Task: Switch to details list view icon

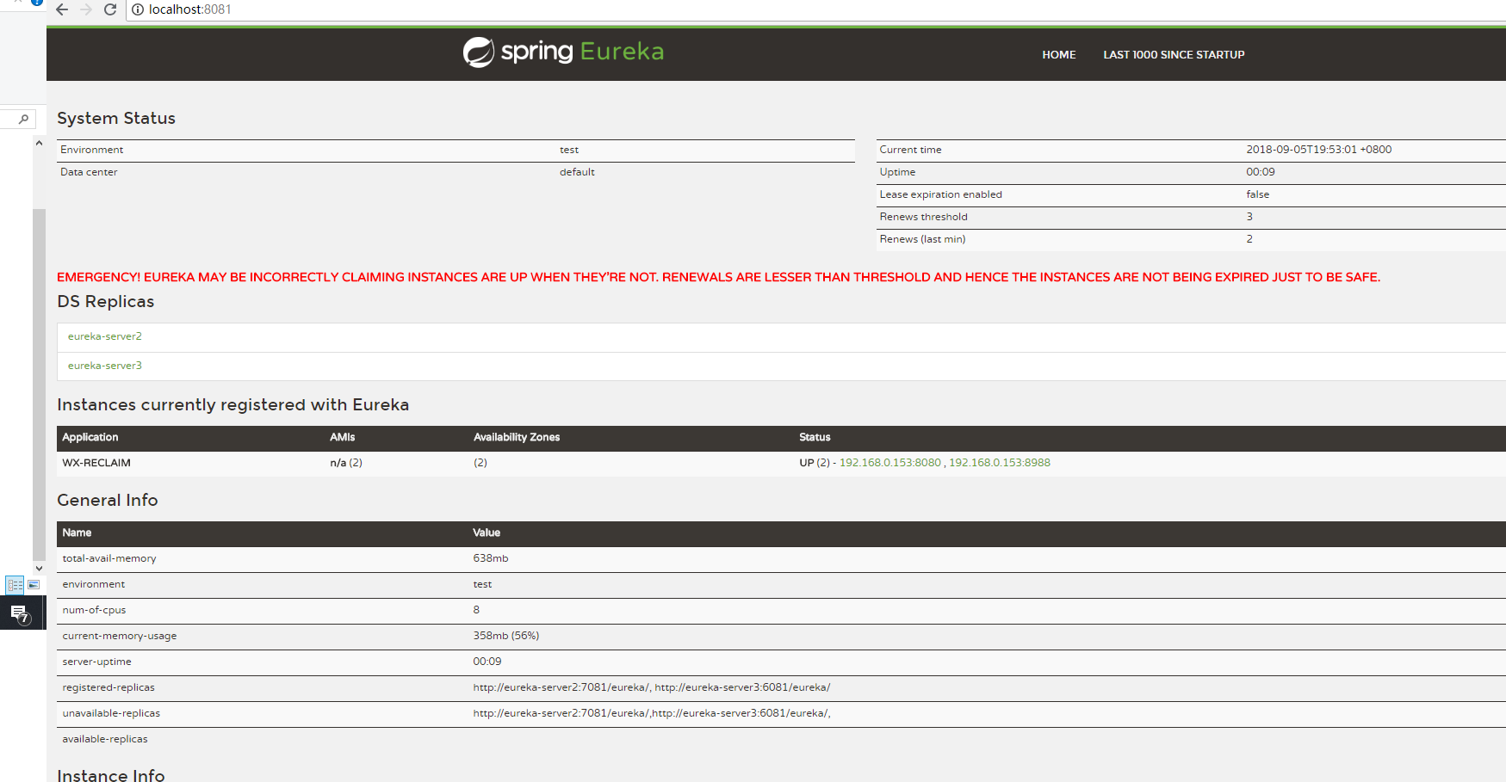Action: tap(15, 585)
